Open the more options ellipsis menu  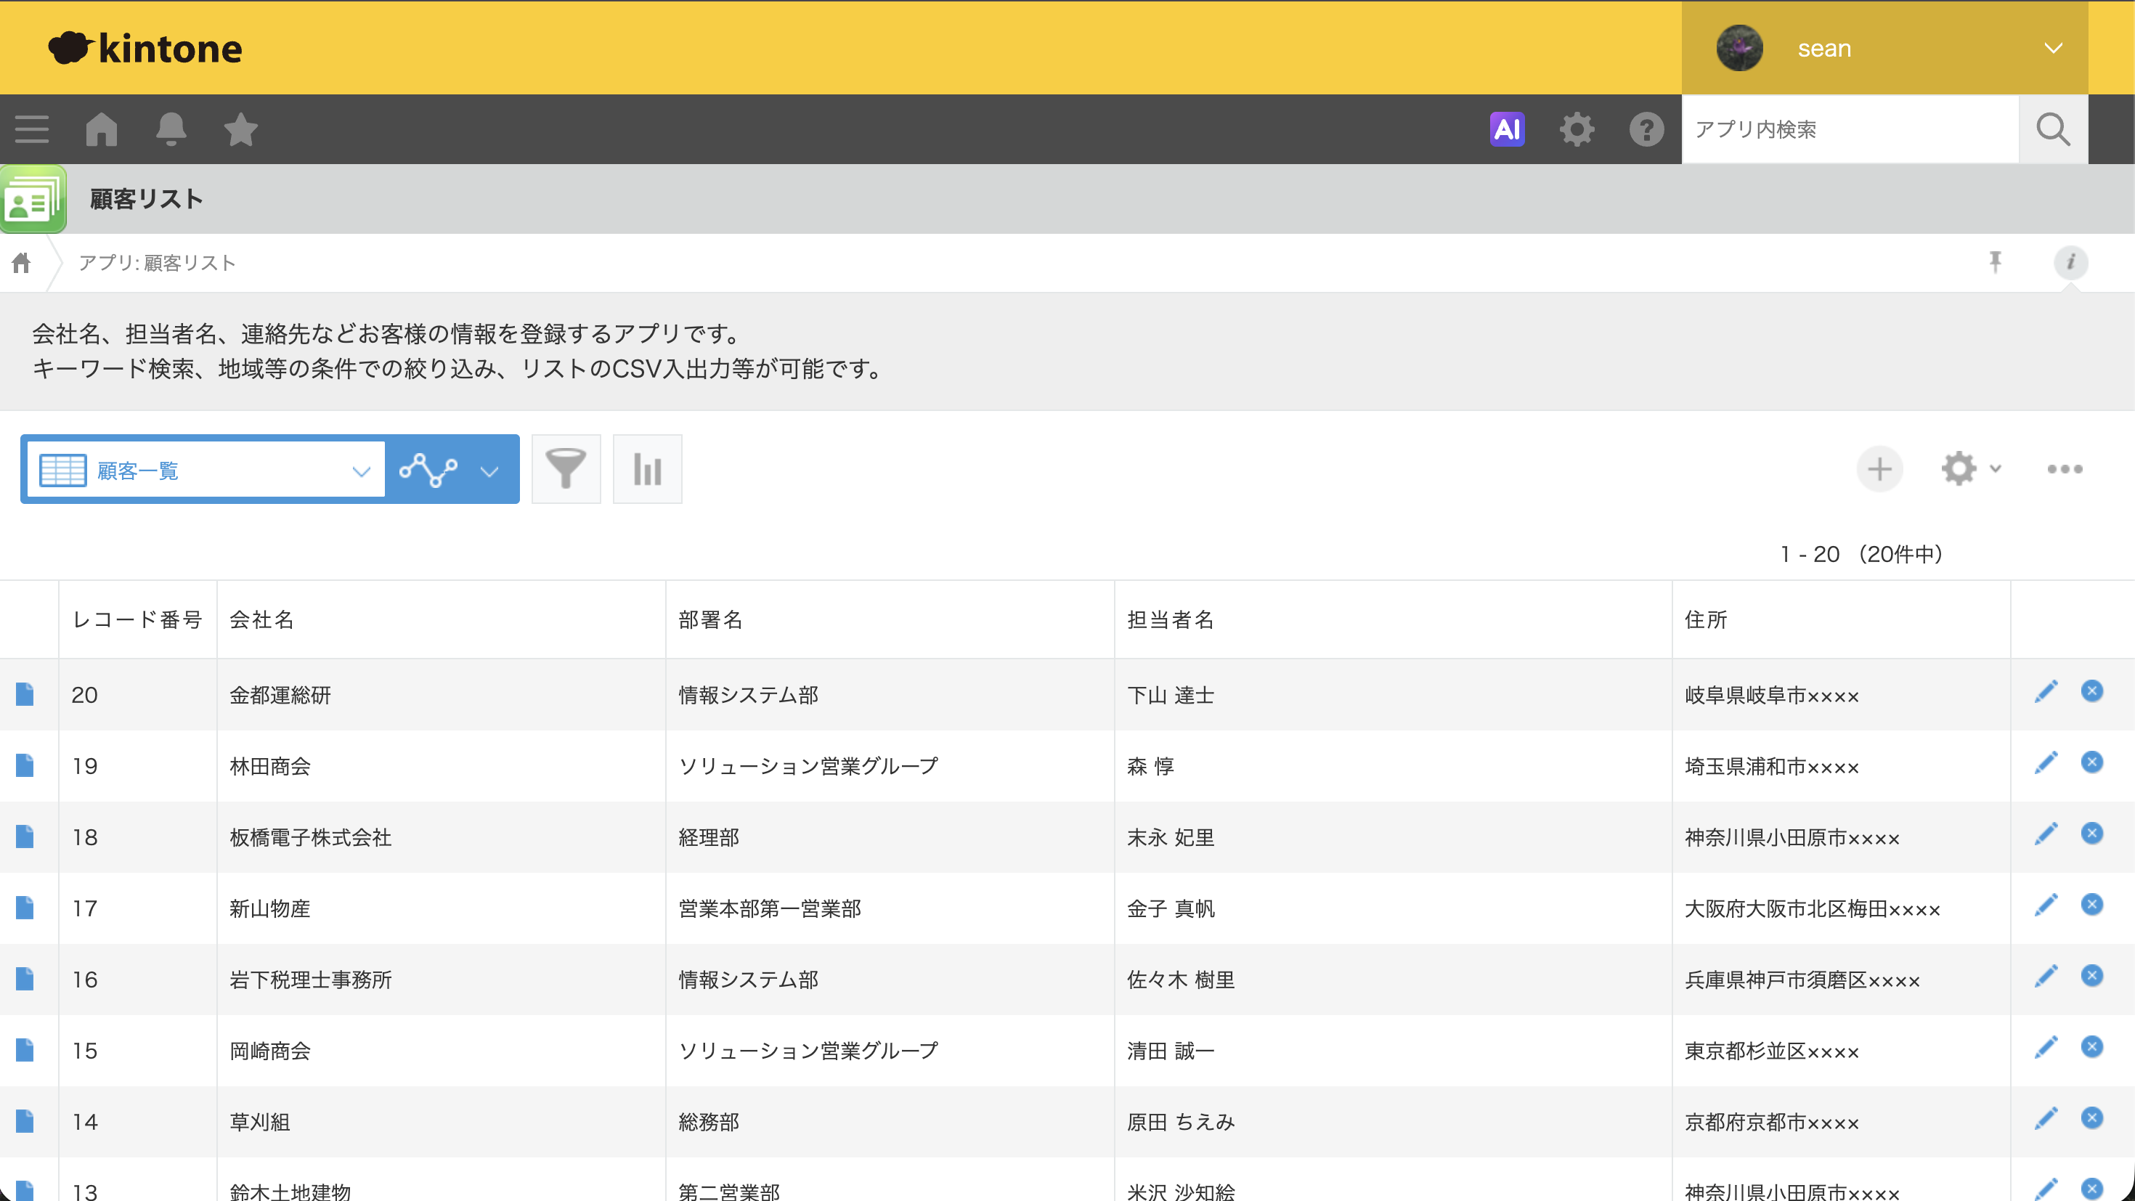tap(2065, 469)
